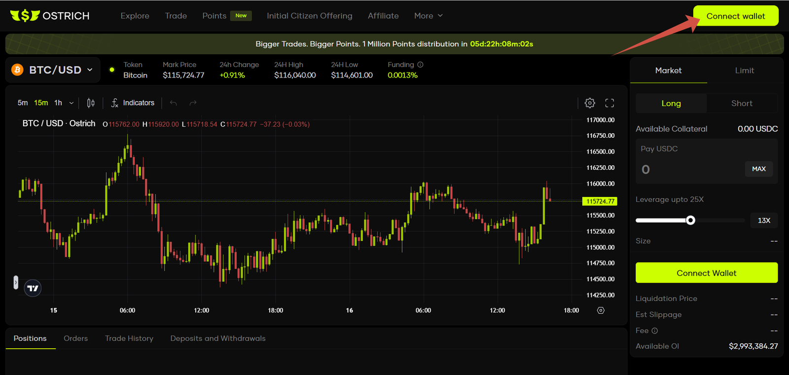
Task: Open the Trade History tab
Action: tap(129, 338)
